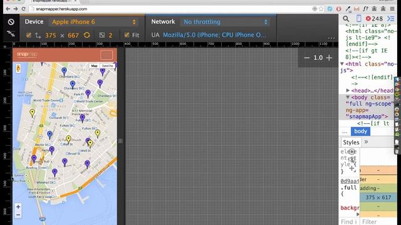Click the .full selector rule
The image size is (401, 225).
348,187
